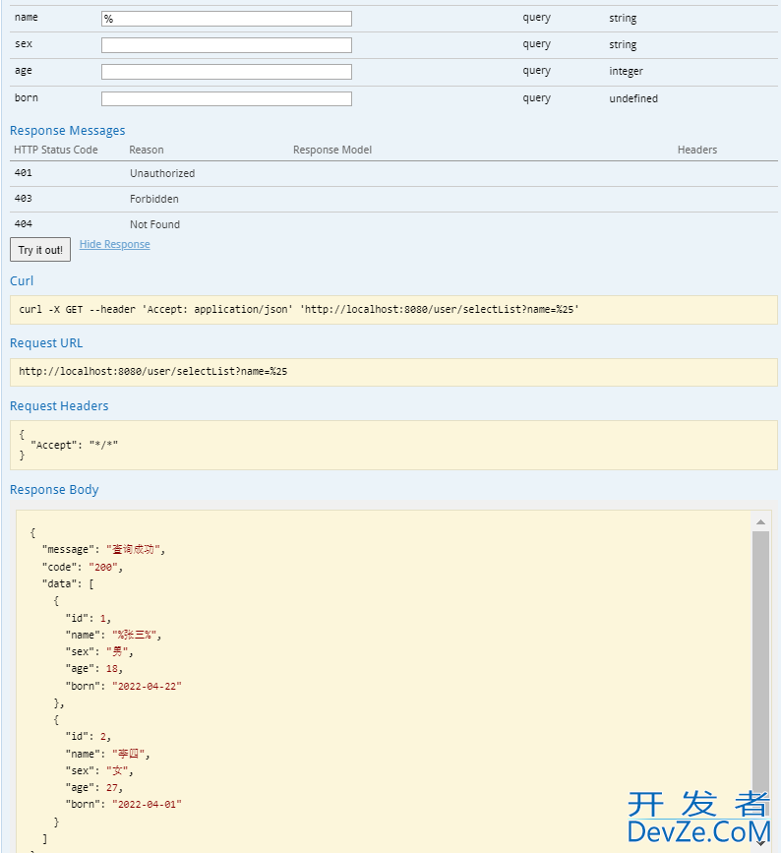Click the Response Messages heading

click(x=68, y=131)
